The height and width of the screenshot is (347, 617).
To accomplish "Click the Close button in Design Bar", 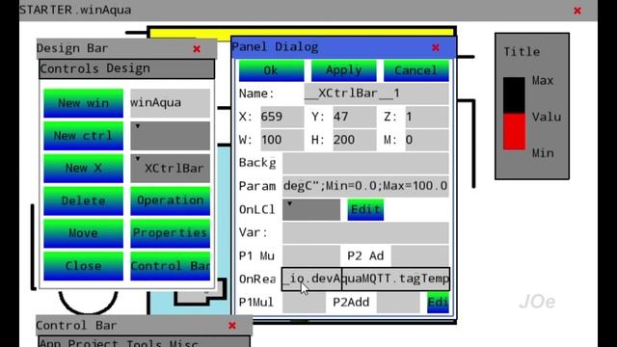I will point(84,266).
